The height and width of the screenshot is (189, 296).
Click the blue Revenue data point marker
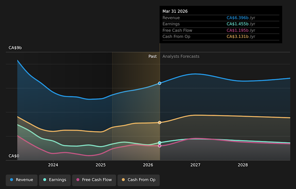point(159,83)
